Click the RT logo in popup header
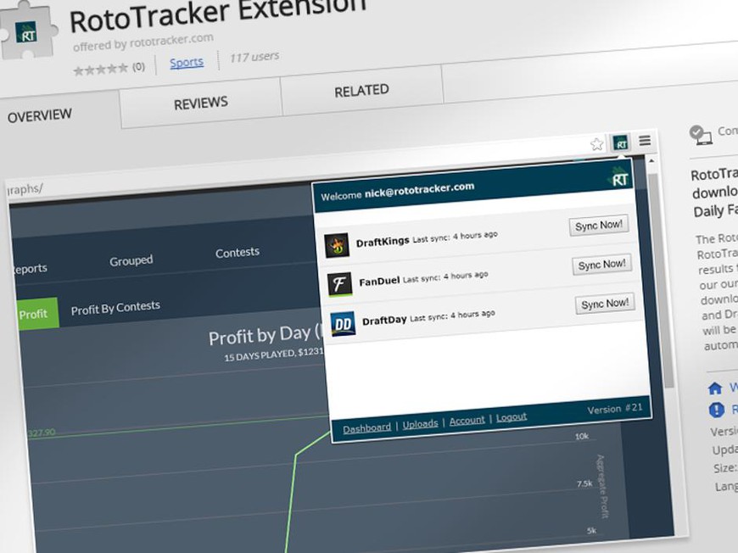Image resolution: width=738 pixels, height=553 pixels. pos(619,177)
